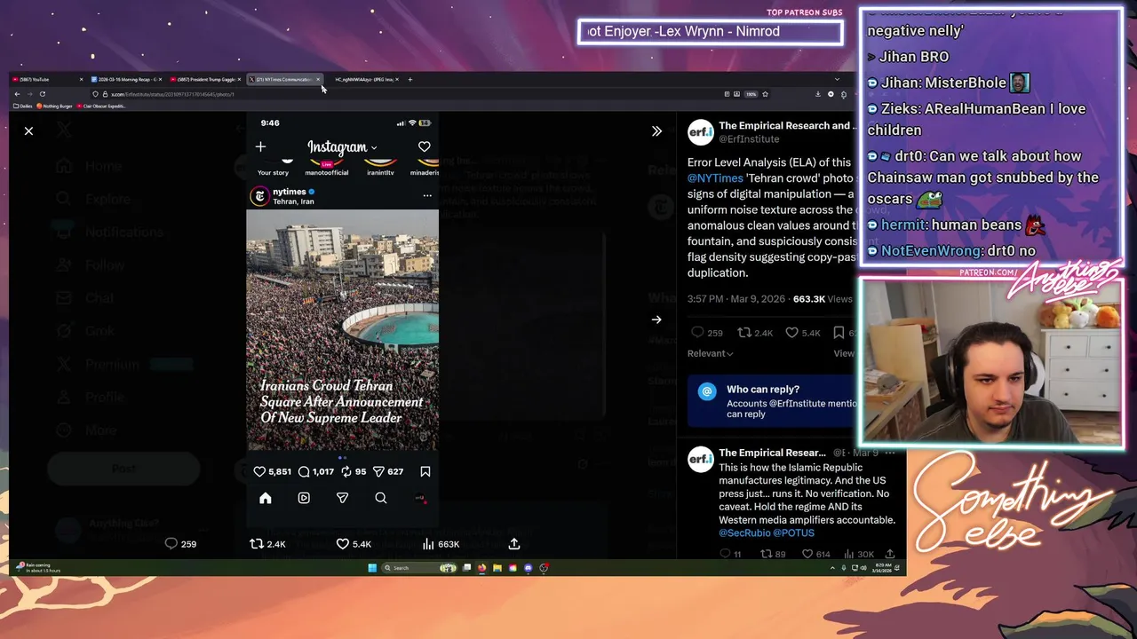Like the reply tweet showing 614
The height and width of the screenshot is (639, 1137).
807,554
